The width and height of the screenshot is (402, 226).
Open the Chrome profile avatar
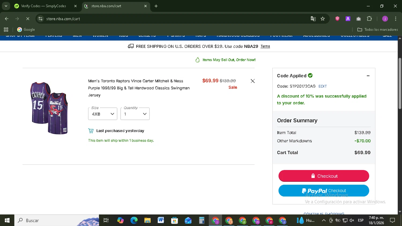385,19
